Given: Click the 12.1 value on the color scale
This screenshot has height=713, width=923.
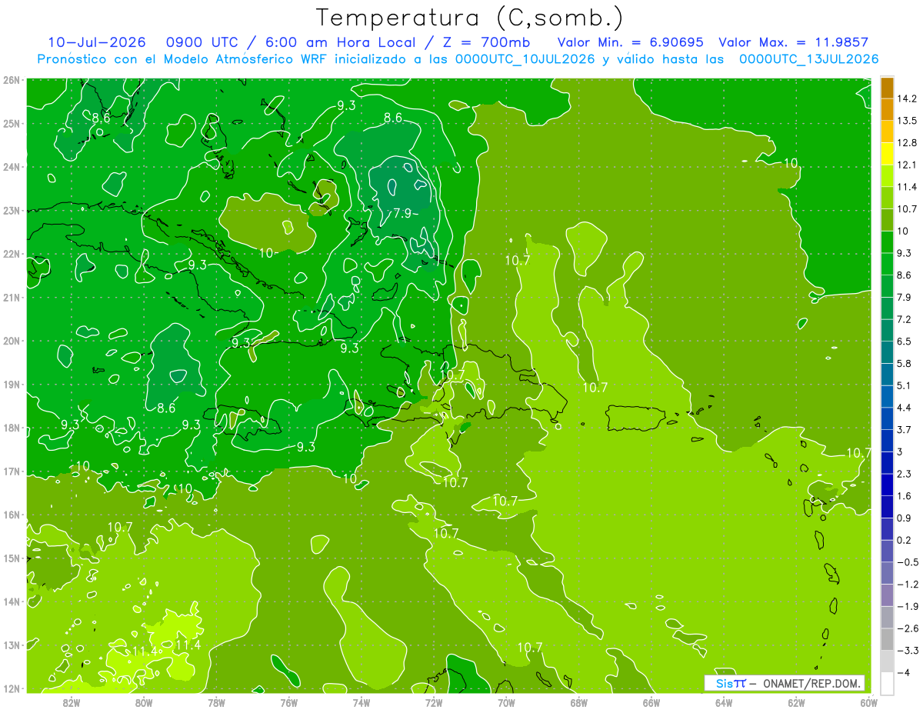Looking at the screenshot, I should tap(908, 165).
